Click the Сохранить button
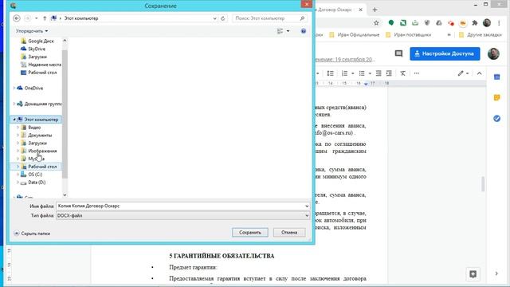Viewport: 510px width, 287px height. [250, 232]
